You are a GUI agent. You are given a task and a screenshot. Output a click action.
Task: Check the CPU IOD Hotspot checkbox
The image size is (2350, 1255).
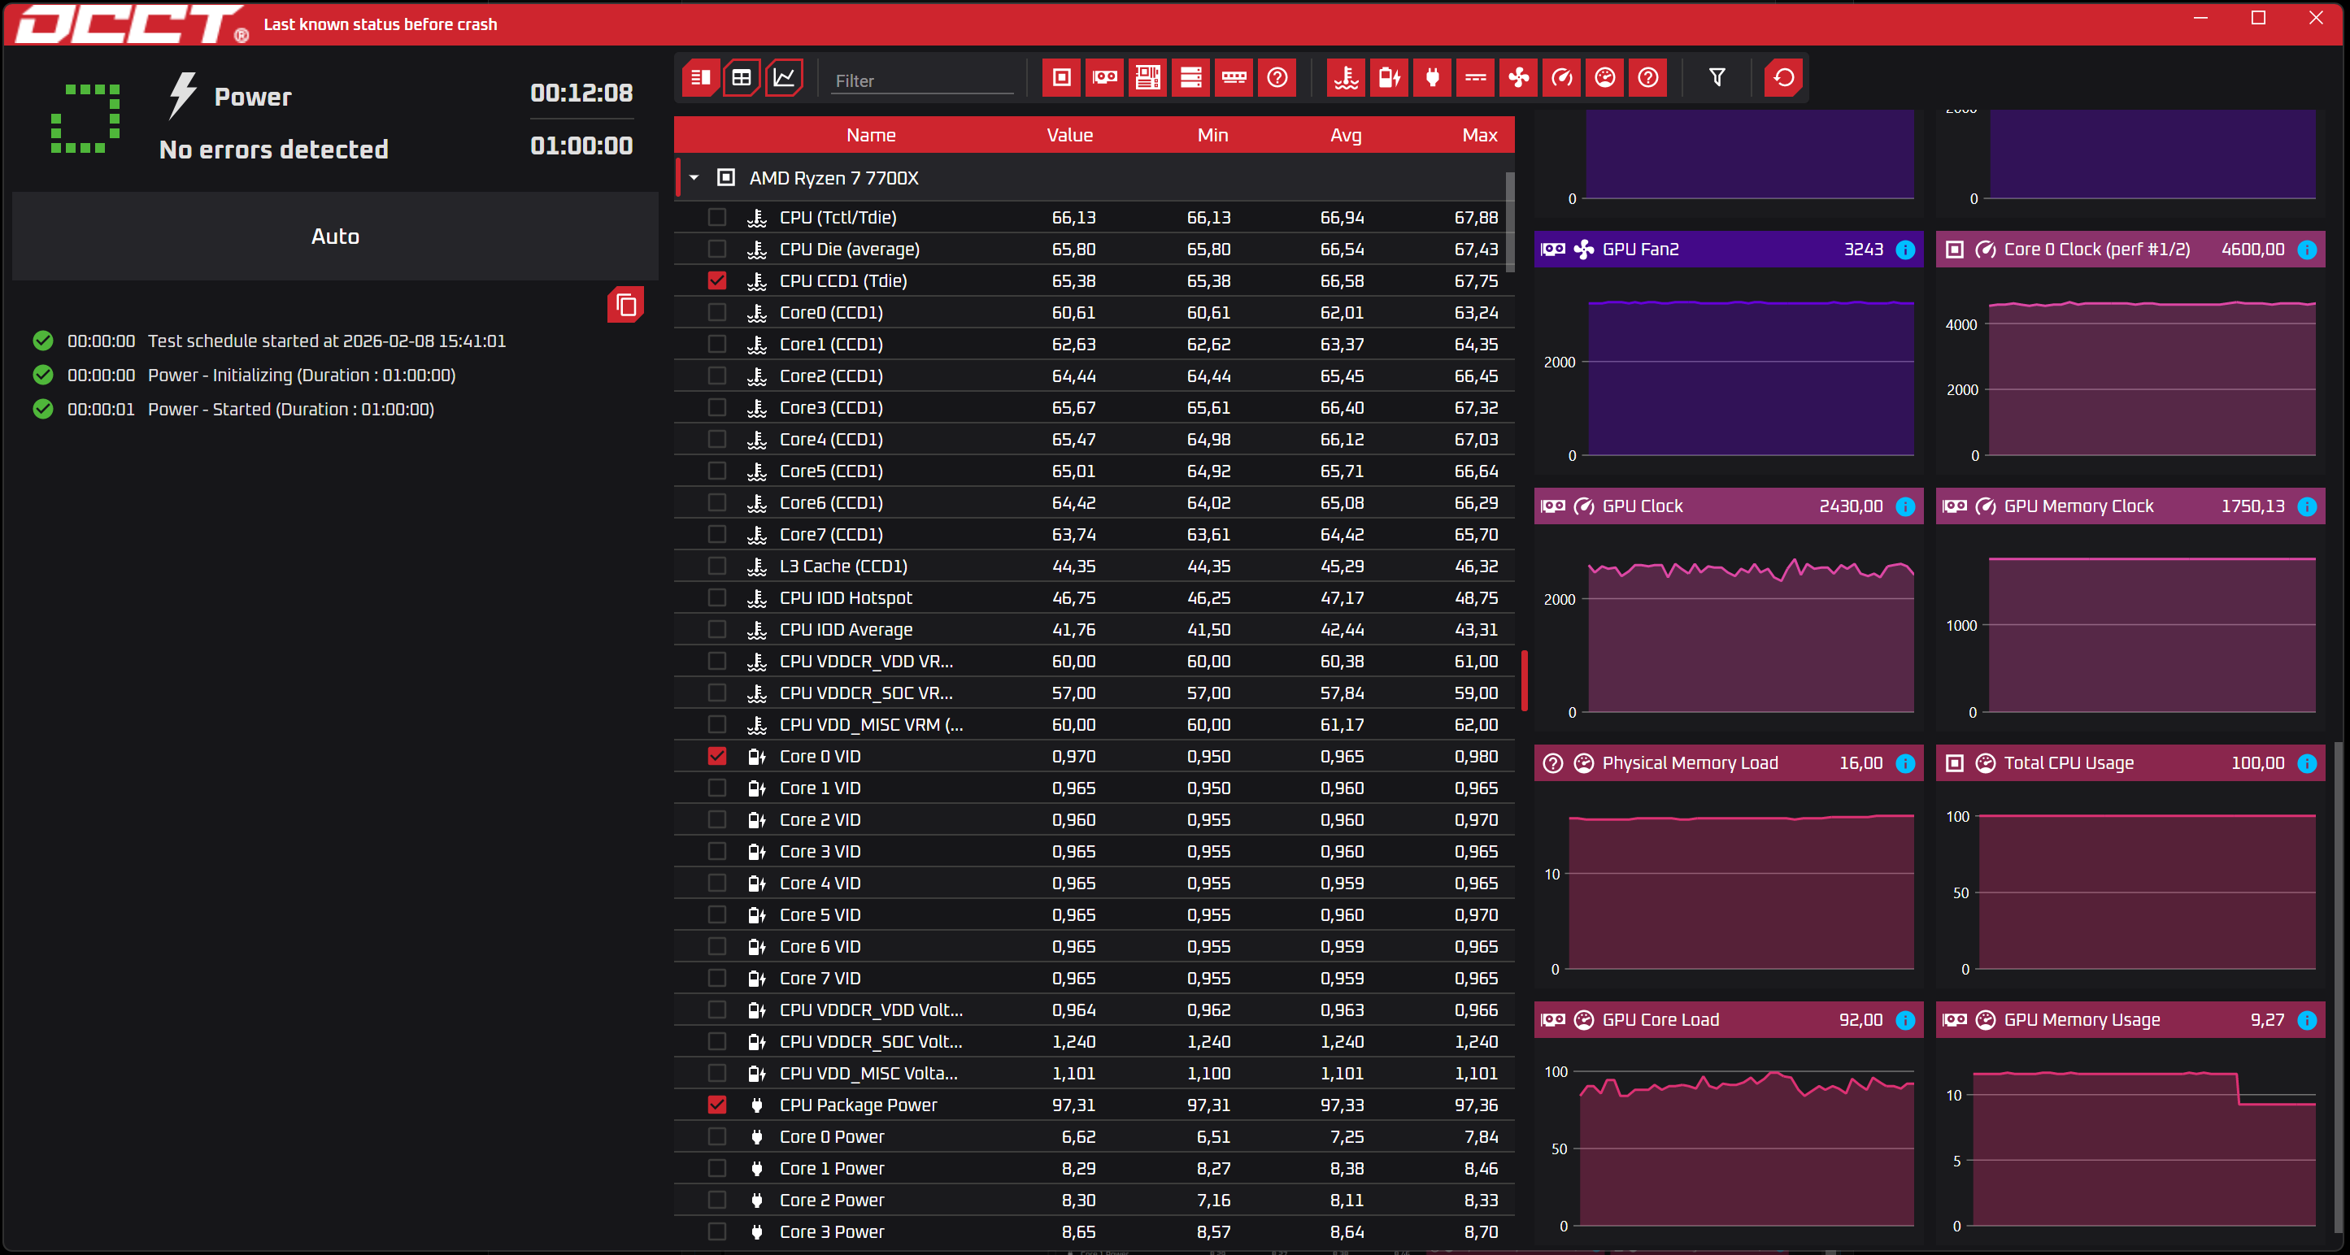pyautogui.click(x=717, y=598)
